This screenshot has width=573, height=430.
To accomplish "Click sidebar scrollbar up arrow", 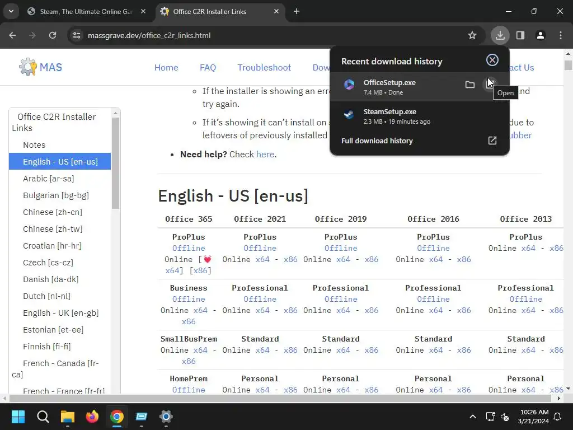I will 115,113.
